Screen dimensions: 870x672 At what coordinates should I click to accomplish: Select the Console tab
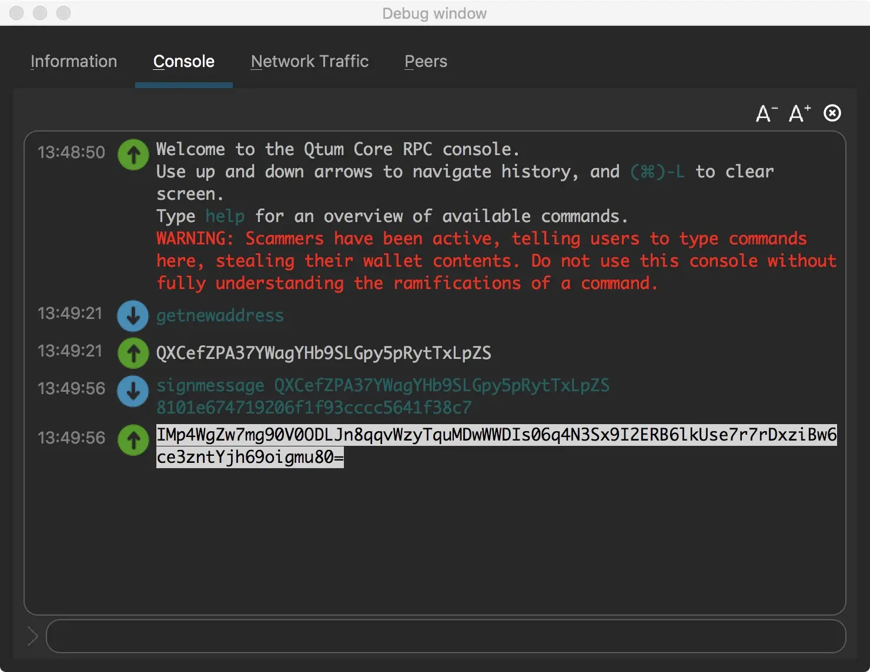(184, 61)
